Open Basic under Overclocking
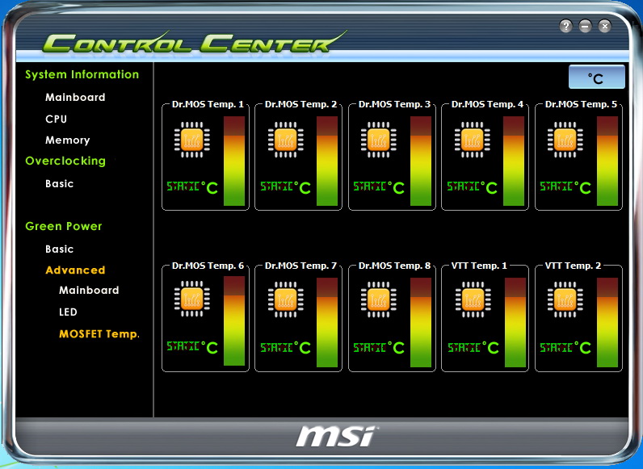This screenshot has width=643, height=469. tap(59, 183)
